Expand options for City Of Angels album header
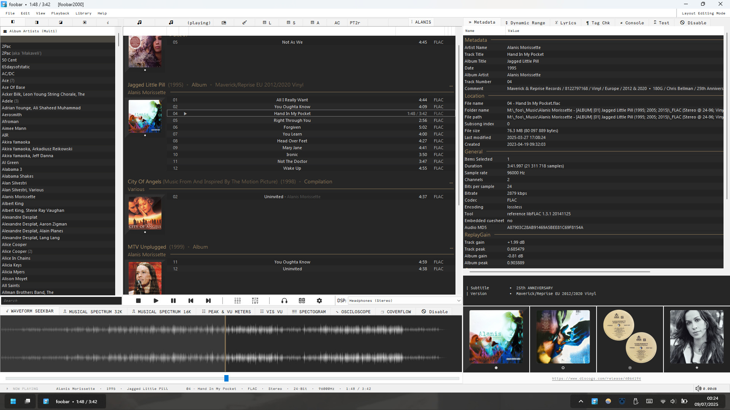Viewport: 730px width, 410px height. pos(451,182)
